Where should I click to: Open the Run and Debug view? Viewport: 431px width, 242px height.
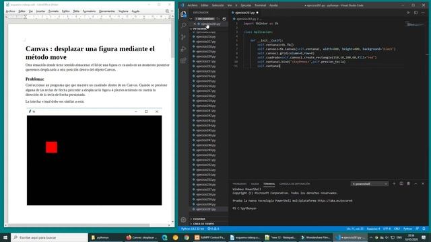pos(183,49)
